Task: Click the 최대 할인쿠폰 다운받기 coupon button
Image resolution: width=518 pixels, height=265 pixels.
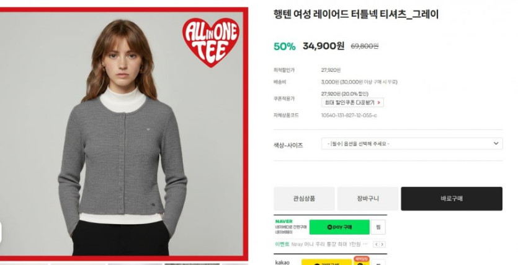Action: click(352, 103)
